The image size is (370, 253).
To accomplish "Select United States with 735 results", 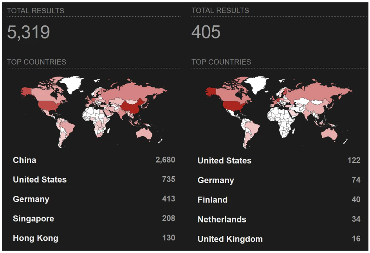I will (40, 180).
